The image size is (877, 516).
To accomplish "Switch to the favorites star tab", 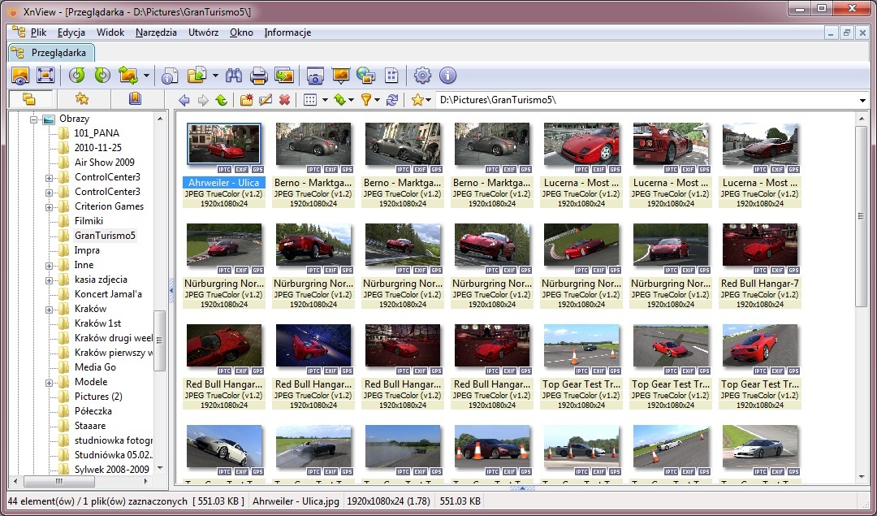I will pos(82,99).
